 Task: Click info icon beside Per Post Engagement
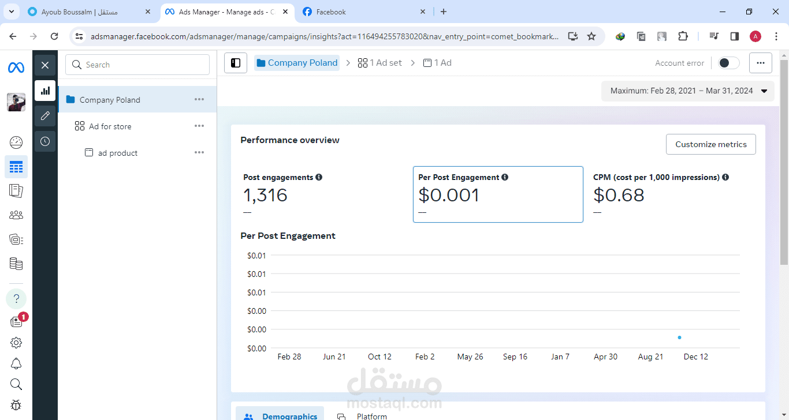click(x=505, y=177)
